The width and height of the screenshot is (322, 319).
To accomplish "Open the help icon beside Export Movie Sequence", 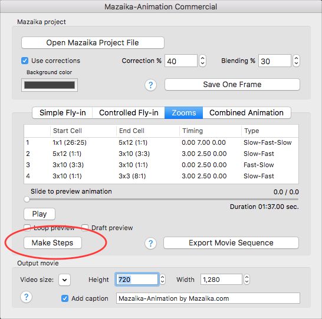I will 150,243.
